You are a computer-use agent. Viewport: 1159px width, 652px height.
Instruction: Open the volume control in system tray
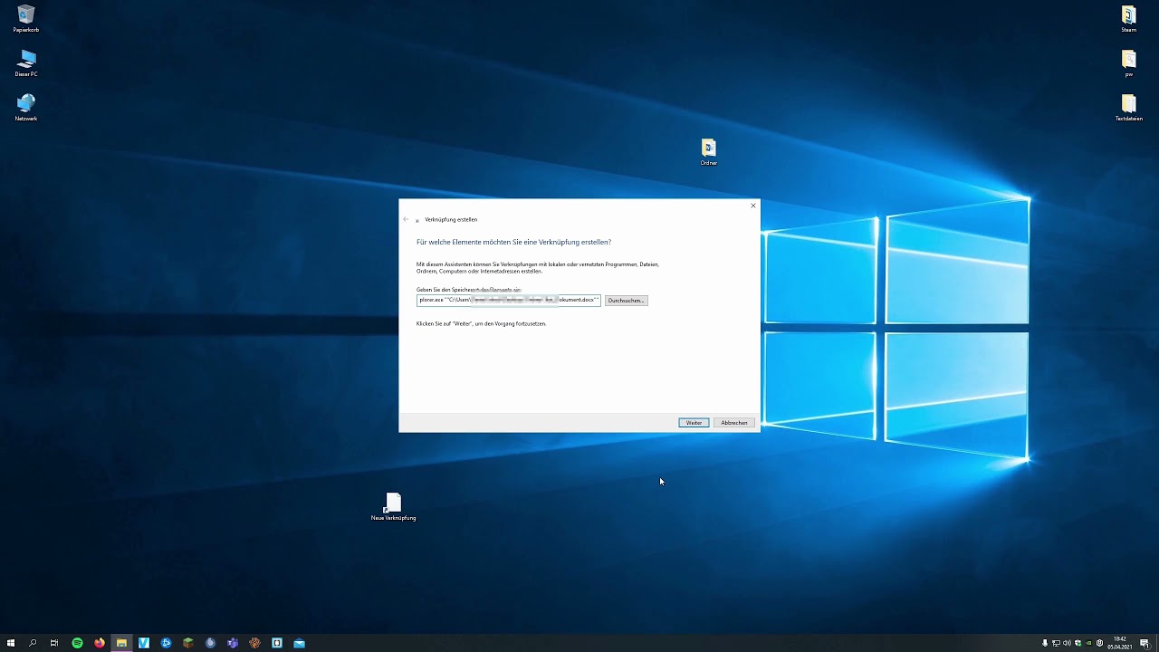[1067, 643]
